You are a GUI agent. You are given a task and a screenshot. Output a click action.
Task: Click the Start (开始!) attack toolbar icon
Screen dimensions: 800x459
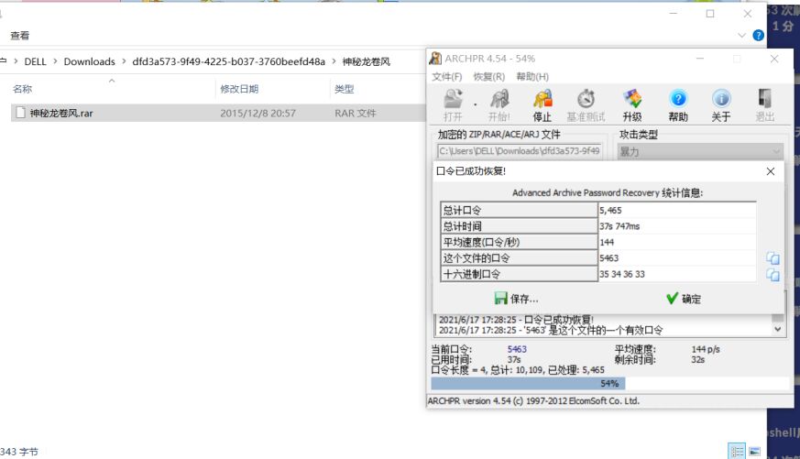click(x=499, y=105)
